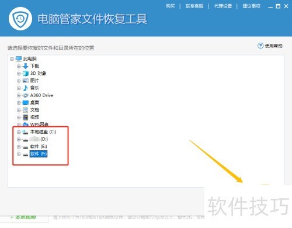The height and width of the screenshot is (228, 292).
Task: Select the A360 Drive tree item
Action: (41, 95)
